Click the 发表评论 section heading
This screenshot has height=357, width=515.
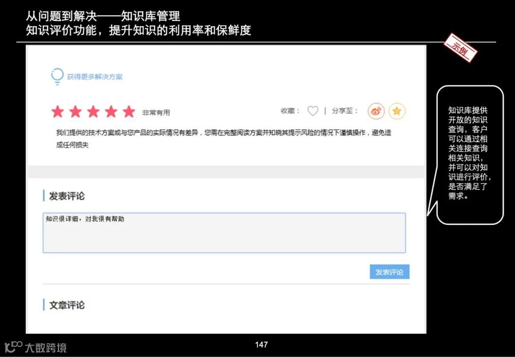(x=67, y=196)
